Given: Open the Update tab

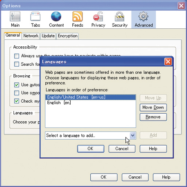Looking at the screenshot, I should pyautogui.click(x=48, y=36).
